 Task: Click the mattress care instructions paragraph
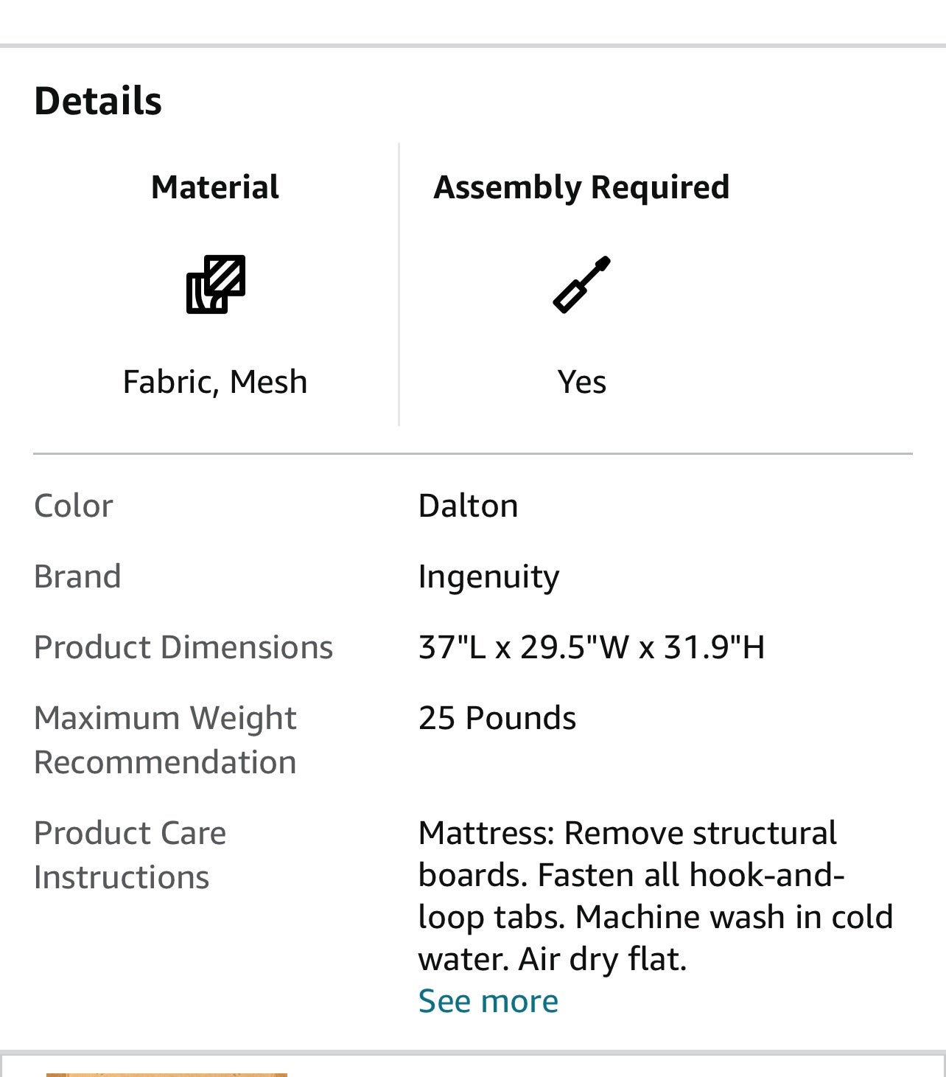[654, 896]
